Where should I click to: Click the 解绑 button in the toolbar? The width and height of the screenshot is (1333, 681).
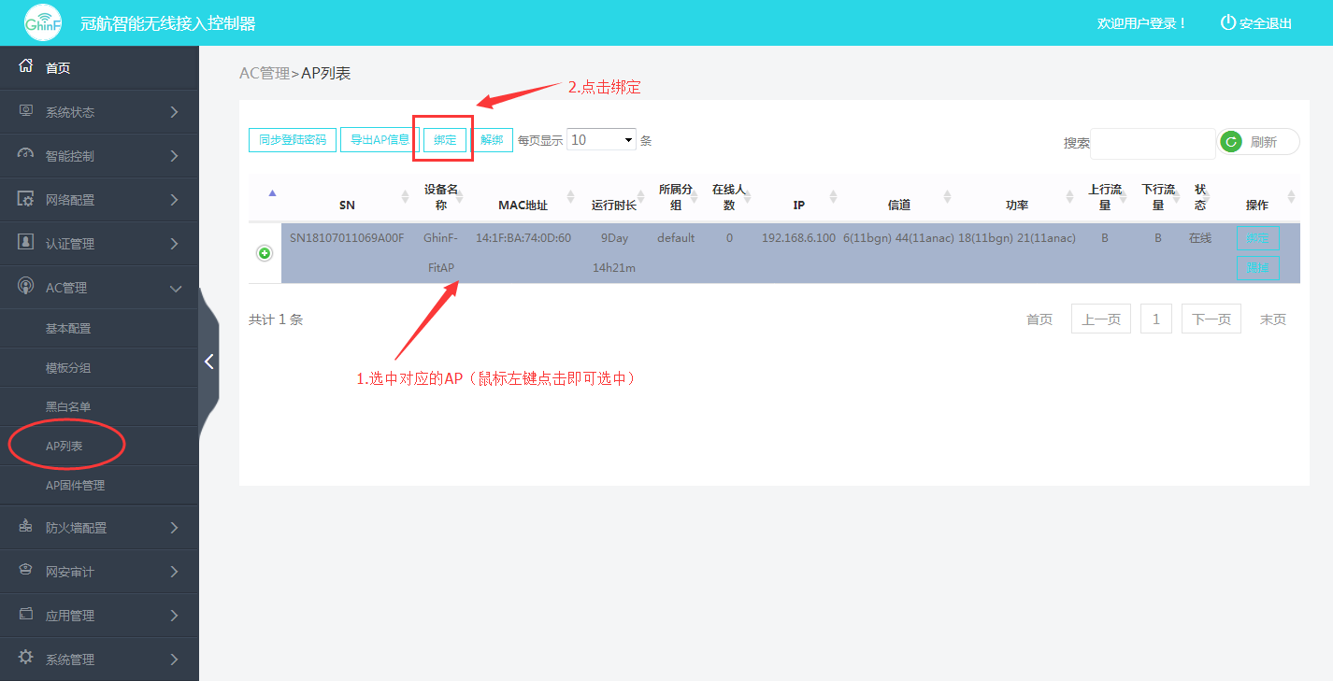pos(492,140)
